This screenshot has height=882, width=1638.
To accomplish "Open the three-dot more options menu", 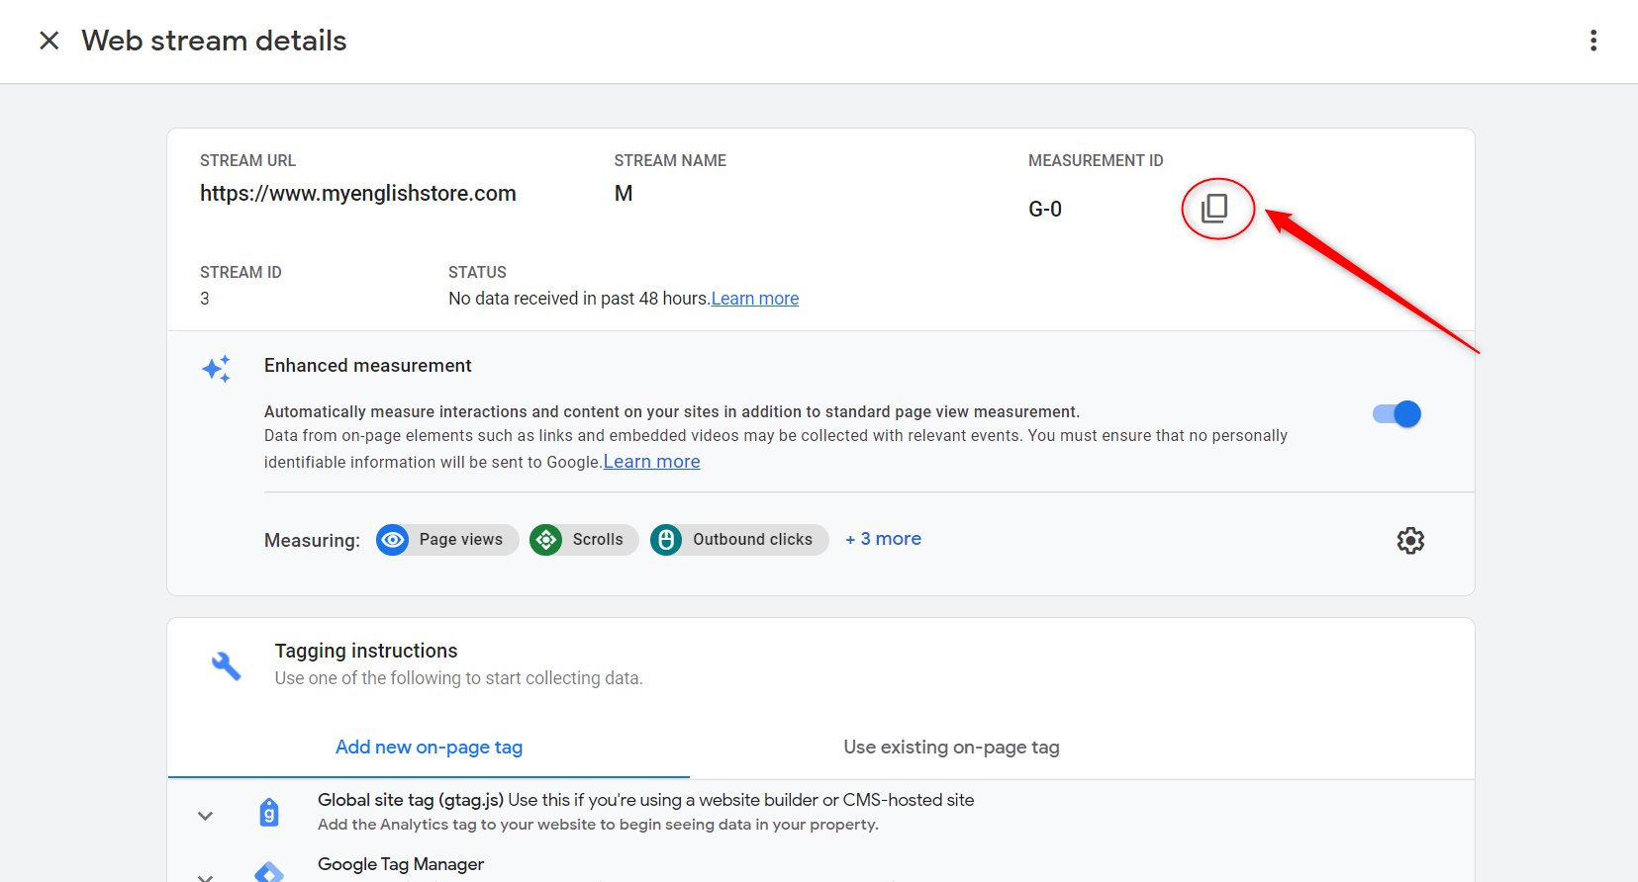I will point(1592,41).
